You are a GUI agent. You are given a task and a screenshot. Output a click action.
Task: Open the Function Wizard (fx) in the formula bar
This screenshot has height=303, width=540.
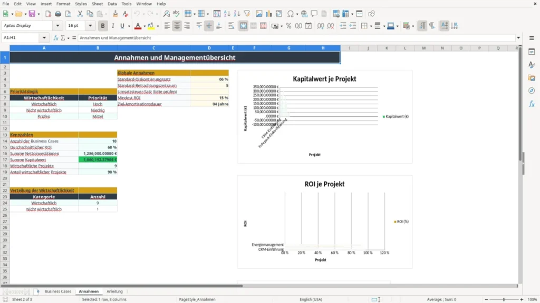[56, 38]
